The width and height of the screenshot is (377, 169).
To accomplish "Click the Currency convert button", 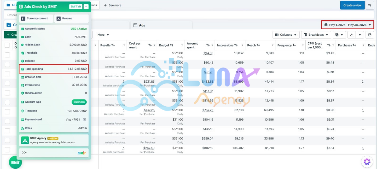I will 36,18.
